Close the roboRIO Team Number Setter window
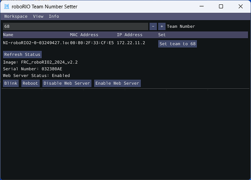The width and height of the screenshot is (251, 180). click(240, 7)
